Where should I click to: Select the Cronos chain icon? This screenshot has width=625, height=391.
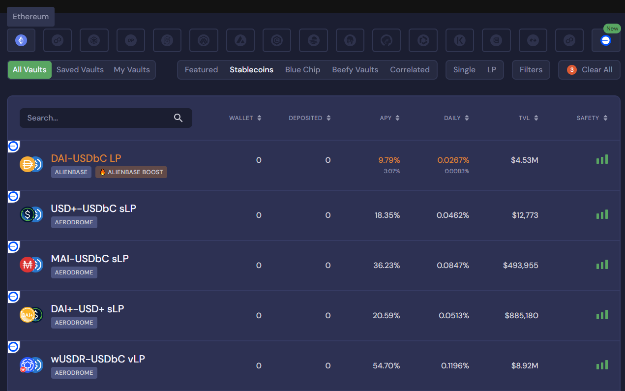point(277,40)
